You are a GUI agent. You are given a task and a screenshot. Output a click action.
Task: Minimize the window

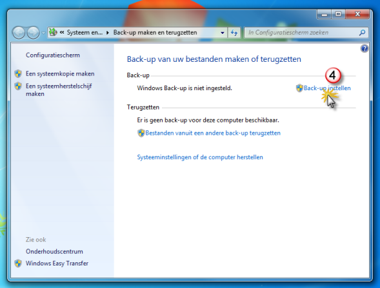point(325,14)
